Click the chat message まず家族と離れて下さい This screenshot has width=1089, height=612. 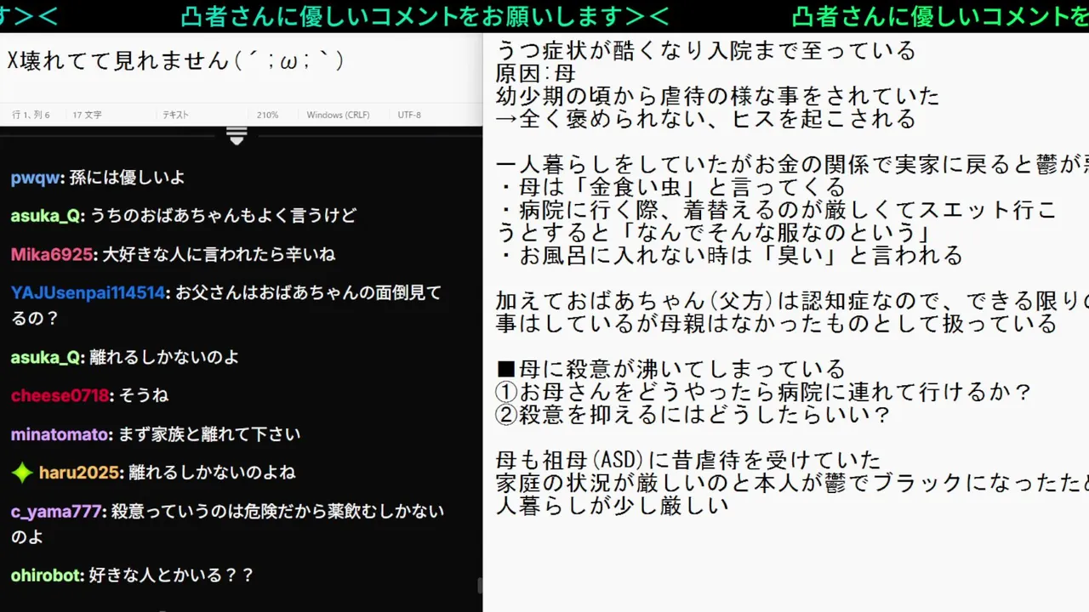[x=210, y=434]
